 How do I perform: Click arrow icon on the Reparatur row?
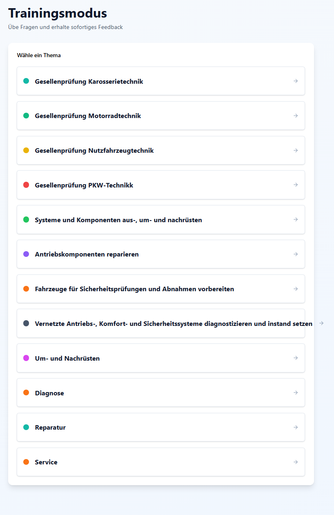(x=296, y=427)
